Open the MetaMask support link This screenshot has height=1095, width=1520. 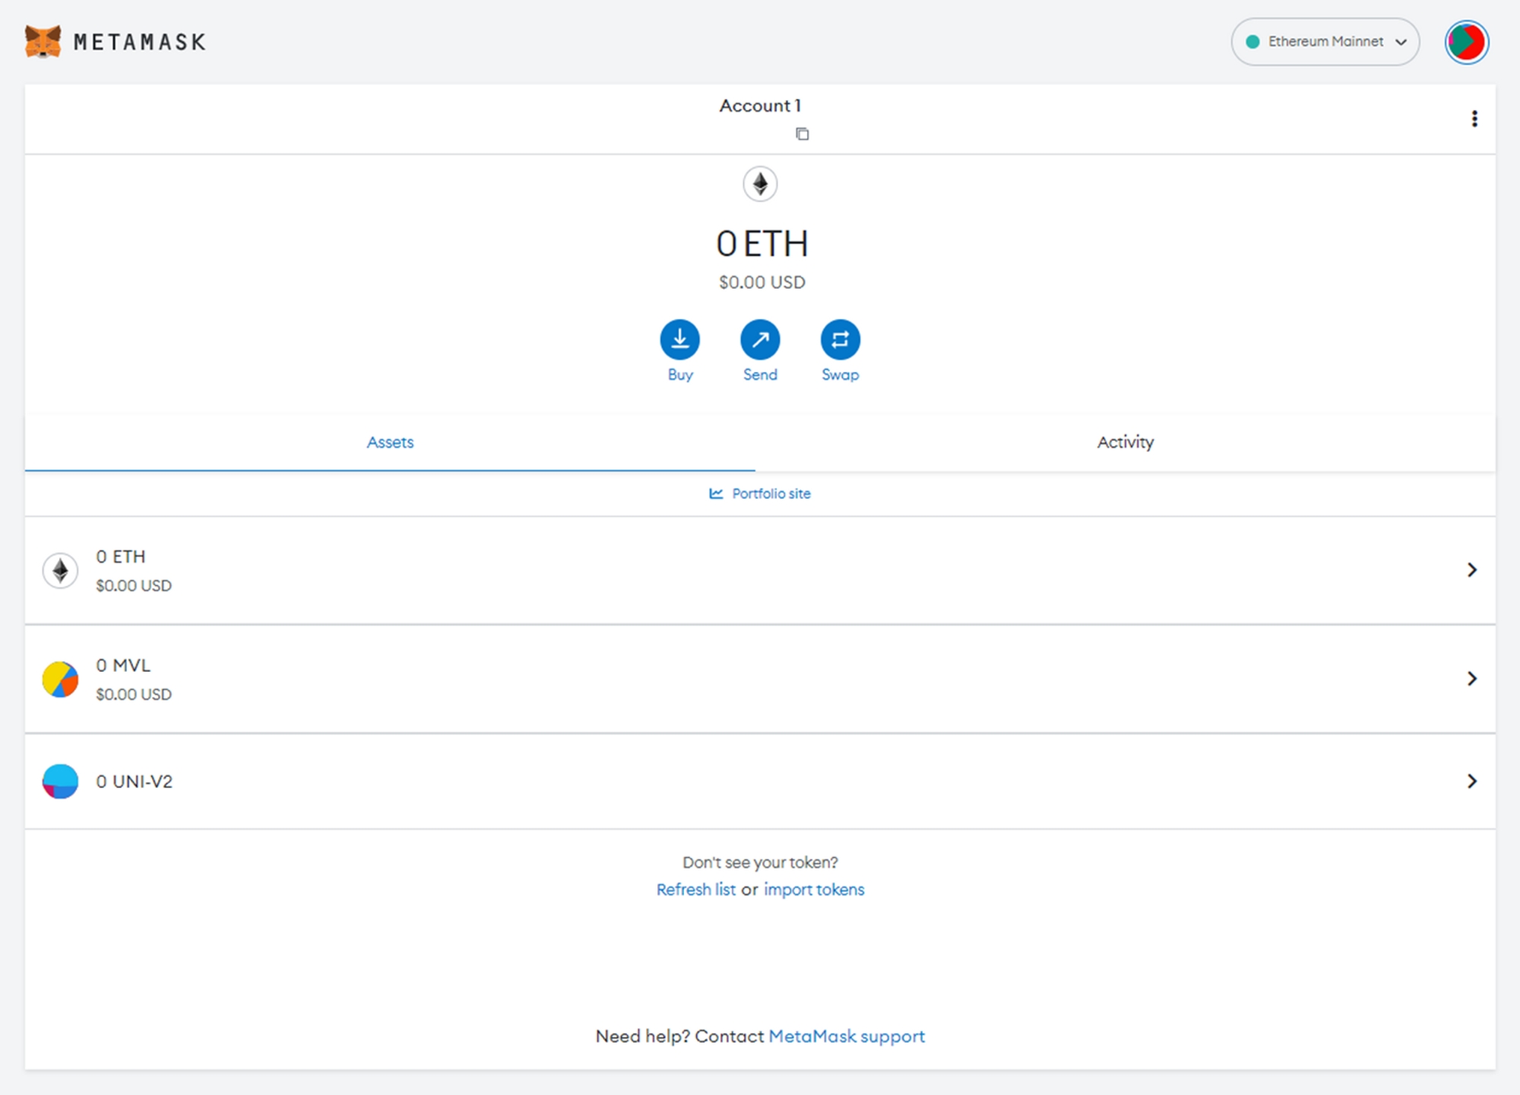847,1036
